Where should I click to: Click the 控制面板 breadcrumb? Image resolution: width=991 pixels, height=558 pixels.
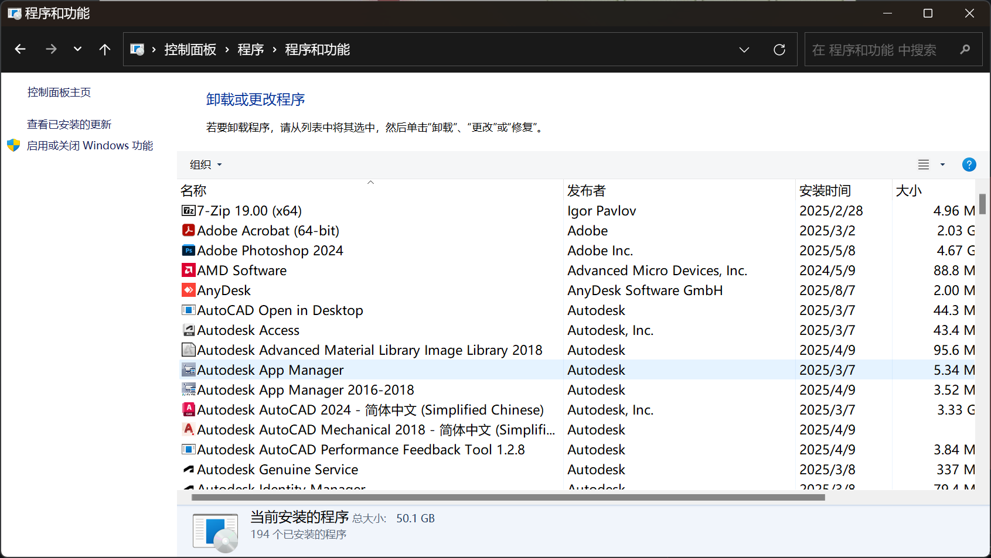click(190, 50)
